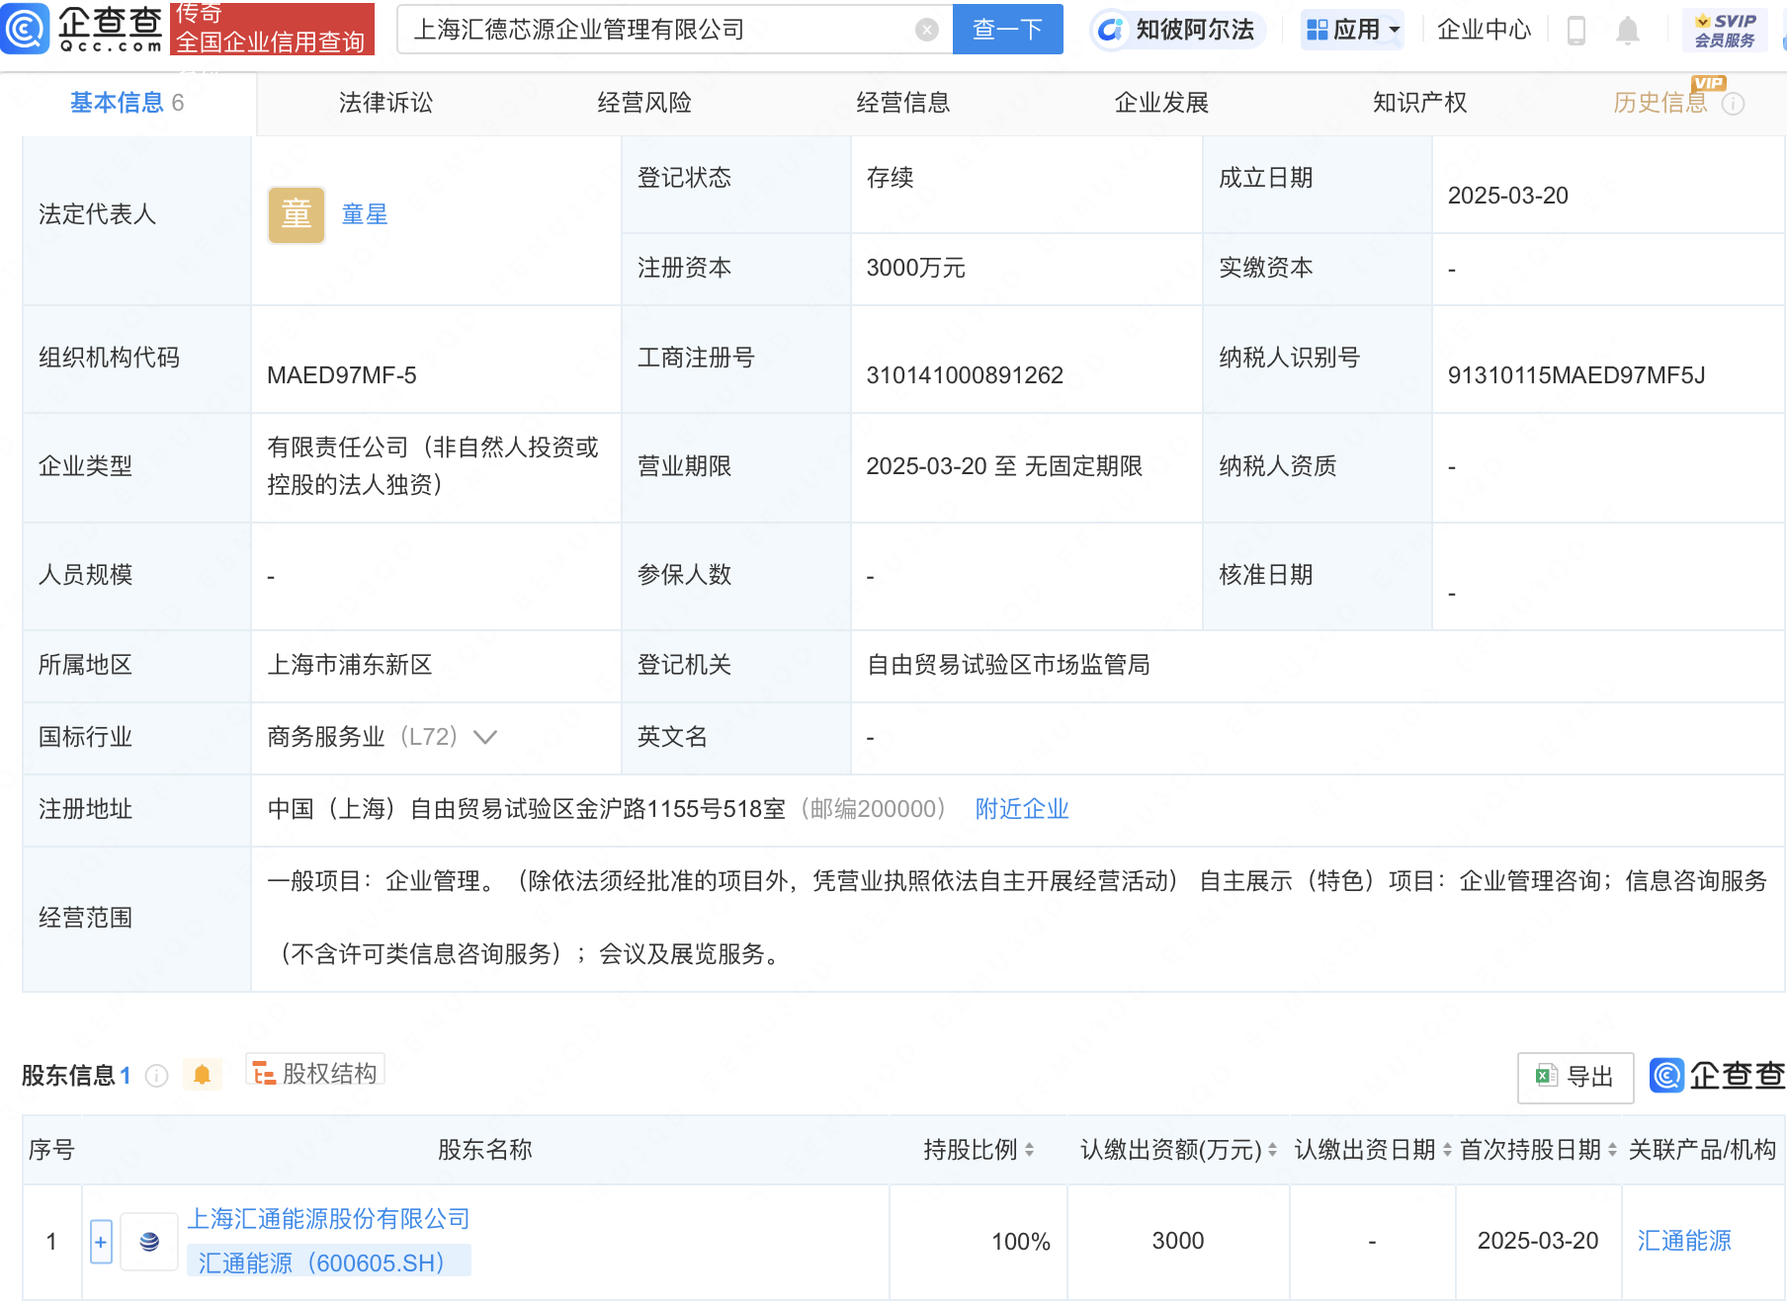1787x1302 pixels.
Task: Click info icon beside 历史信息
Action: [x=1734, y=104]
